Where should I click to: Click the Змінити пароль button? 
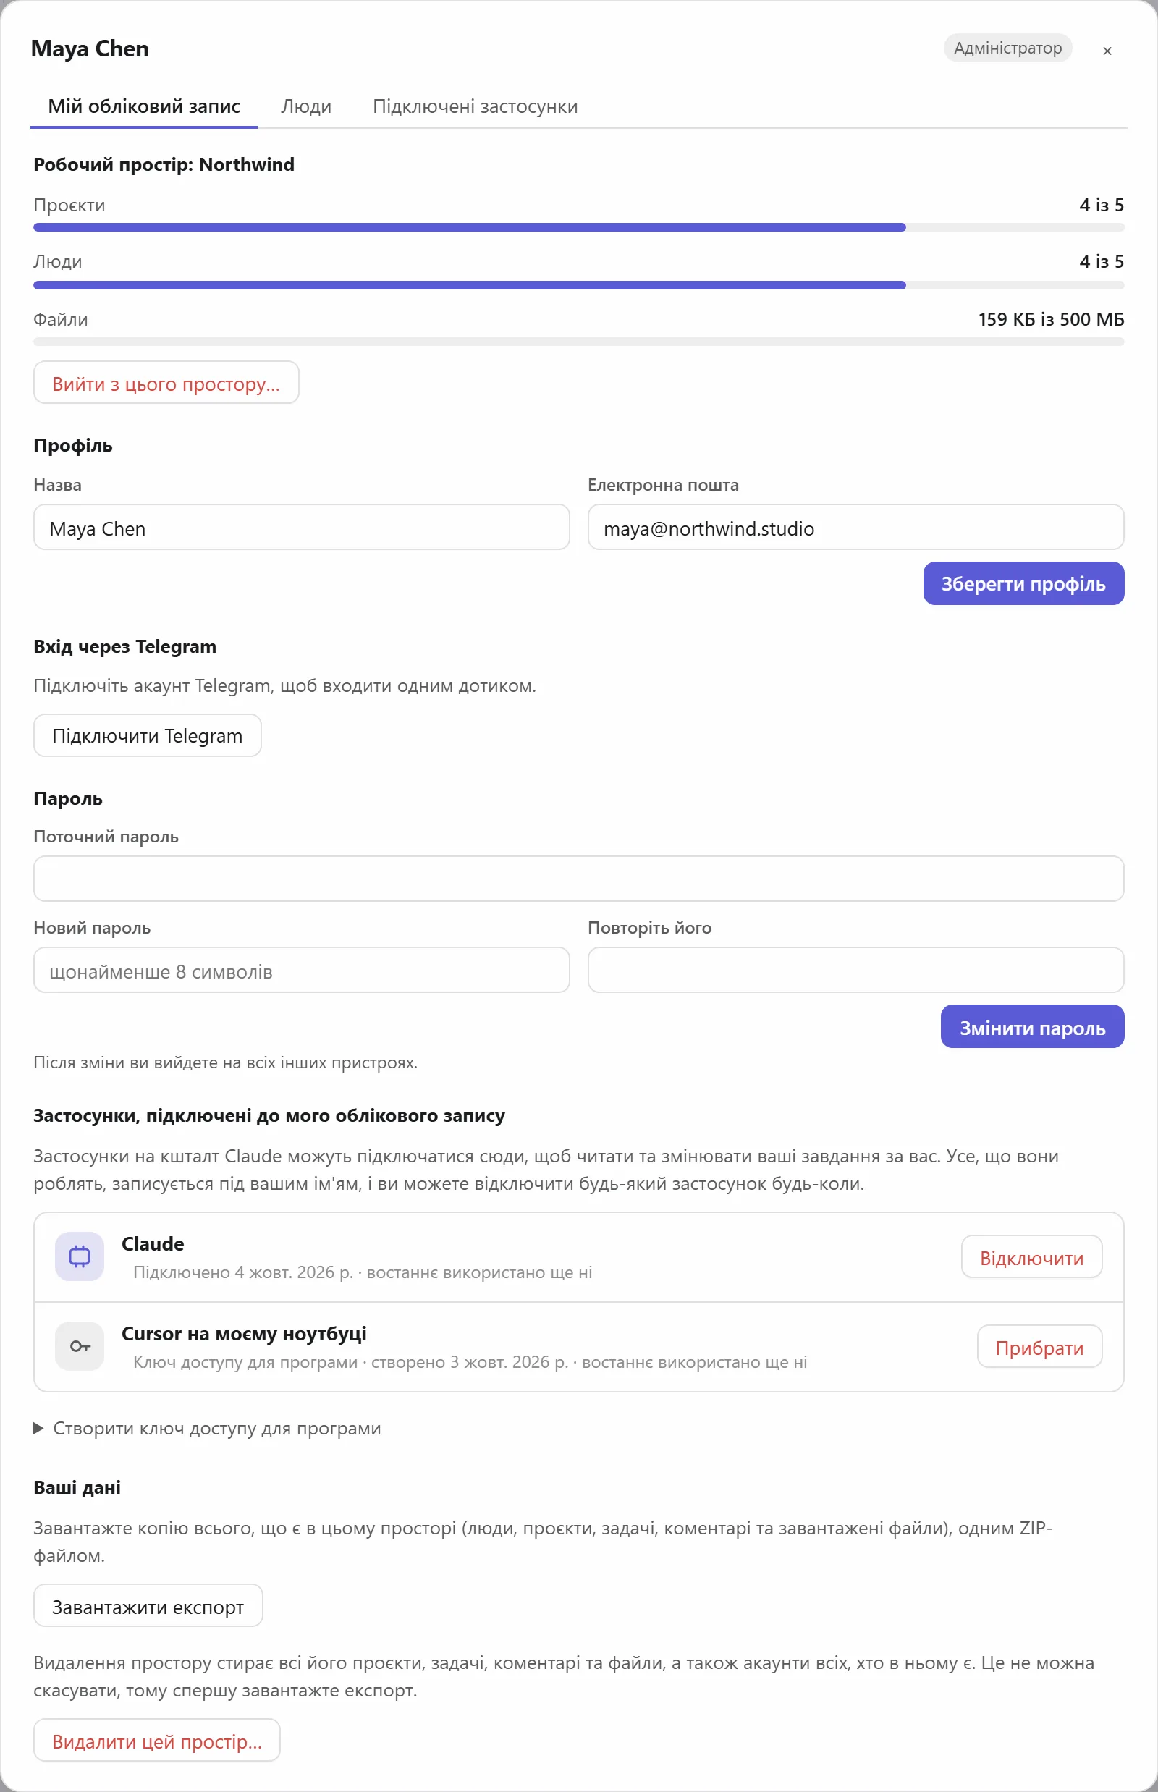(1032, 1027)
